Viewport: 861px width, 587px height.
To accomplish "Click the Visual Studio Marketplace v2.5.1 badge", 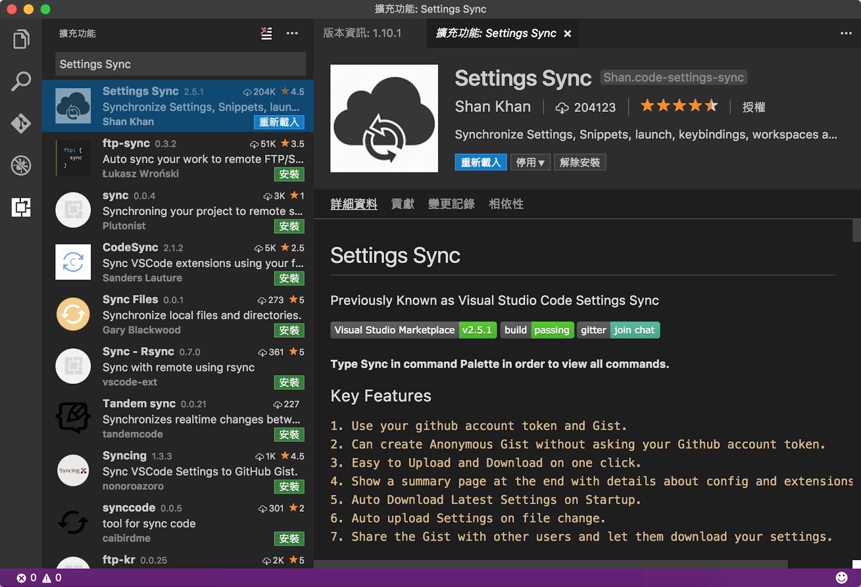I will pyautogui.click(x=413, y=330).
